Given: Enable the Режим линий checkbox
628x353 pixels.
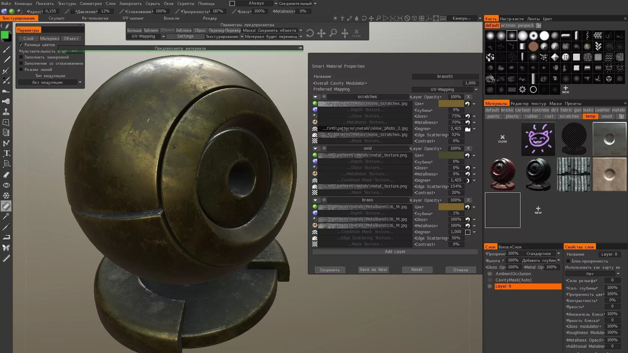Looking at the screenshot, I should click(x=21, y=70).
